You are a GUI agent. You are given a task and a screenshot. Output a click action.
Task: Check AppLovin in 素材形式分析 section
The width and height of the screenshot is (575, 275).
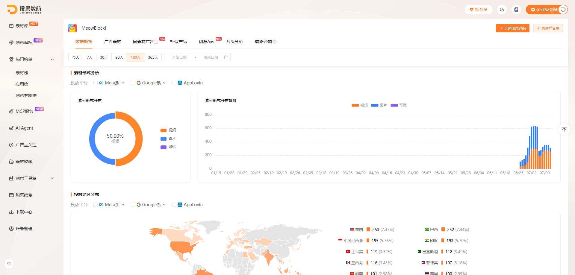174,83
